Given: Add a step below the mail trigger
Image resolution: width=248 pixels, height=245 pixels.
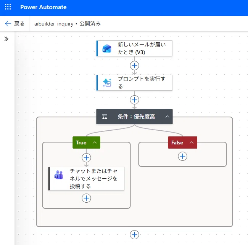Looking at the screenshot, I should [x=134, y=66].
